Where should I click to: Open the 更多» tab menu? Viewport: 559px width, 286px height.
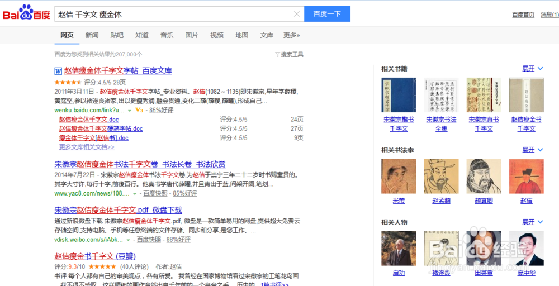point(292,35)
